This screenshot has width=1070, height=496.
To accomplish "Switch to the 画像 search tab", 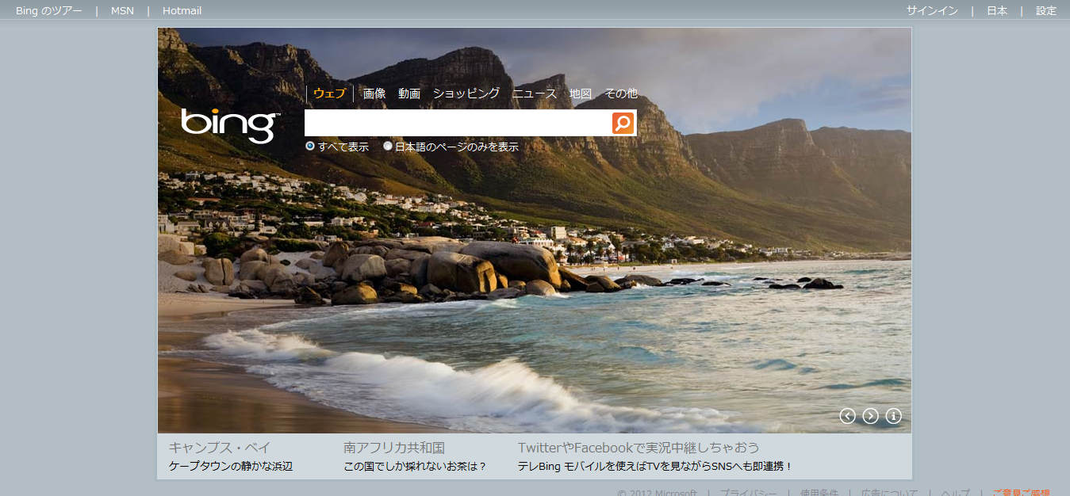I will [374, 93].
